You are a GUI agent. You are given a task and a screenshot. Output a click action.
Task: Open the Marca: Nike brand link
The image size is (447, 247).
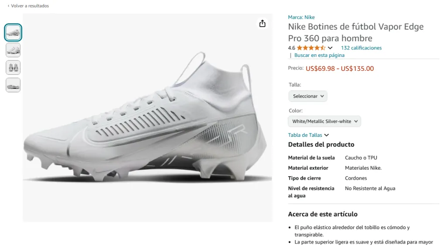point(301,17)
